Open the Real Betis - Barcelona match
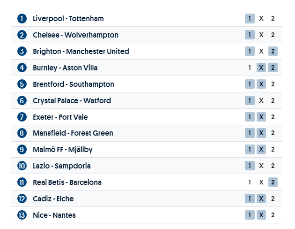Image resolution: width=295 pixels, height=229 pixels. coord(67,182)
